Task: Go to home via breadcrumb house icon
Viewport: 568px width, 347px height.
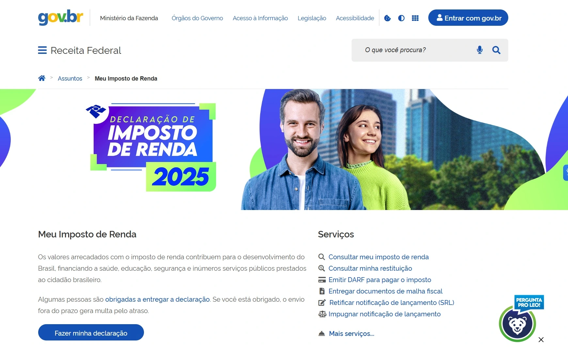Action: pos(42,78)
